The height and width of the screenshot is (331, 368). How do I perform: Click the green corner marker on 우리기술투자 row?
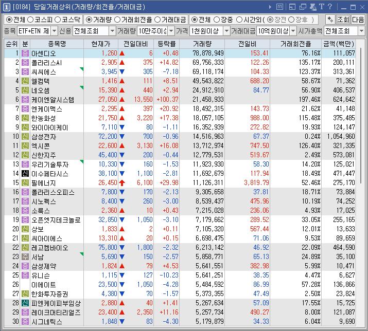tap(82, 161)
